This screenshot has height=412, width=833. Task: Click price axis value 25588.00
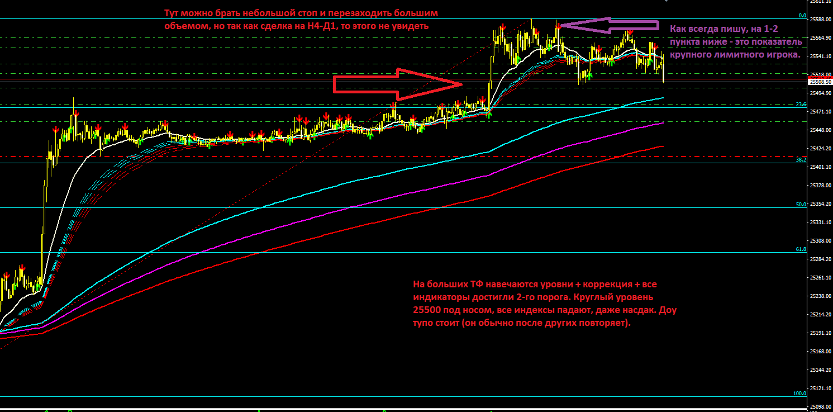coord(820,20)
